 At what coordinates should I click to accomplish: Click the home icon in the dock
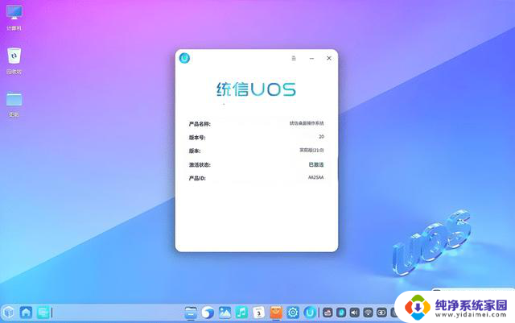26,312
